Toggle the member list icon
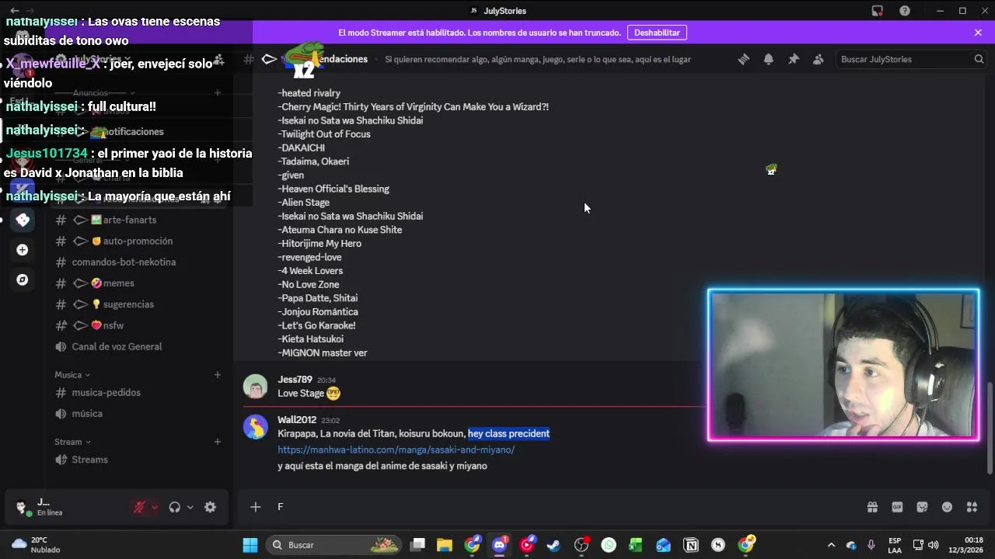The height and width of the screenshot is (559, 995). click(x=819, y=59)
